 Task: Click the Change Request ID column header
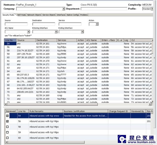(x=119, y=111)
